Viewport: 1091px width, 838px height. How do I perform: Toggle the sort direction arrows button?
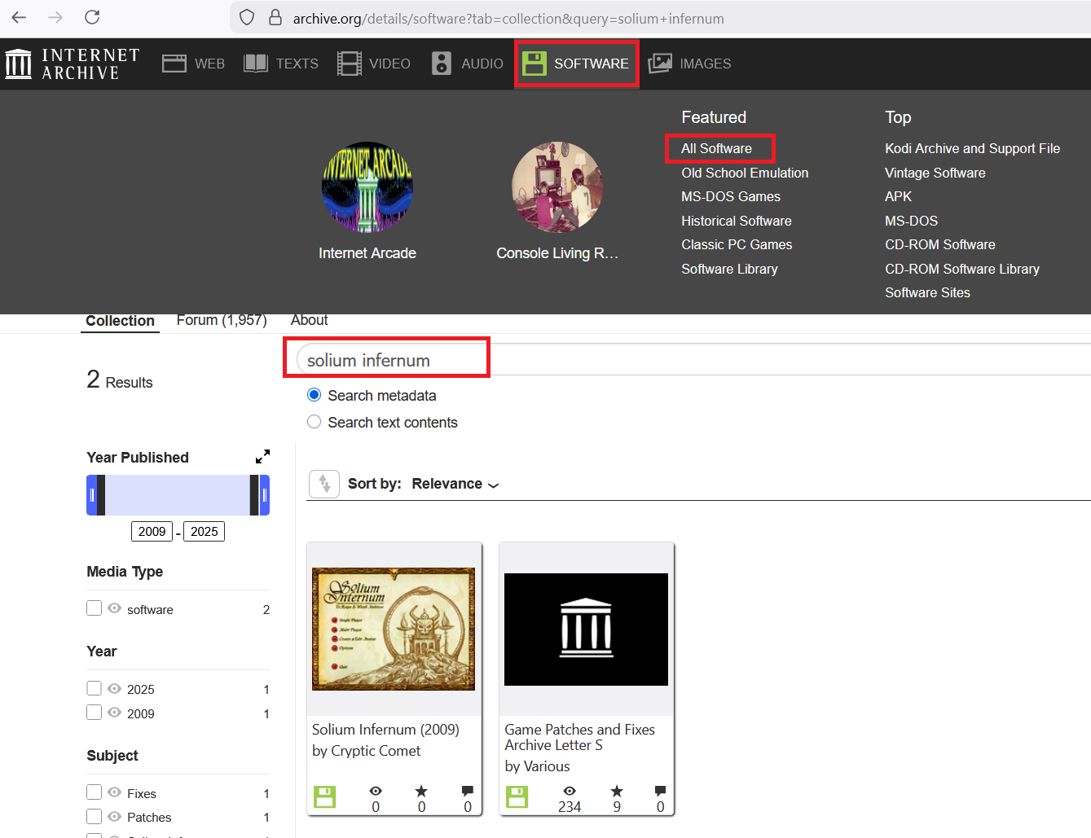[324, 484]
